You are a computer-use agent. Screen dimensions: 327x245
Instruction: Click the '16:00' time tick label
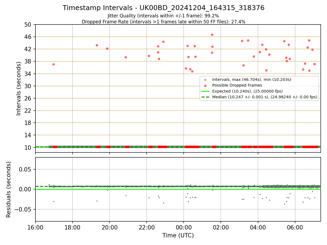(x=35, y=227)
